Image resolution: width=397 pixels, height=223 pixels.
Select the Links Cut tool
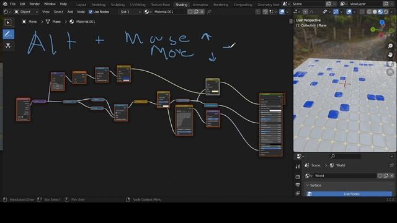tap(8, 45)
